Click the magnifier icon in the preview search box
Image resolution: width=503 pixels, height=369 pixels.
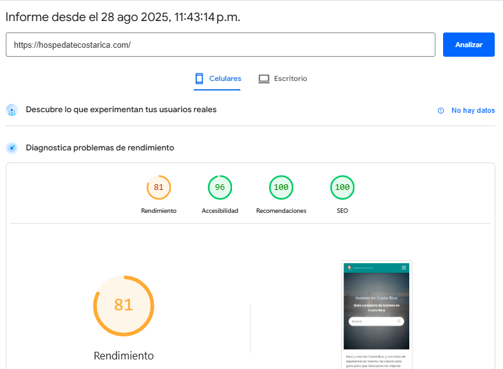(399, 321)
